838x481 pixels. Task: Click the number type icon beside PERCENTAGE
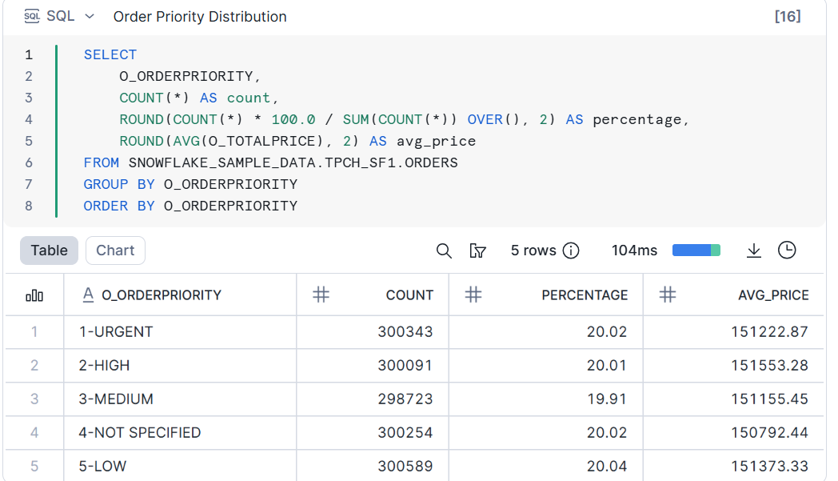coord(473,295)
